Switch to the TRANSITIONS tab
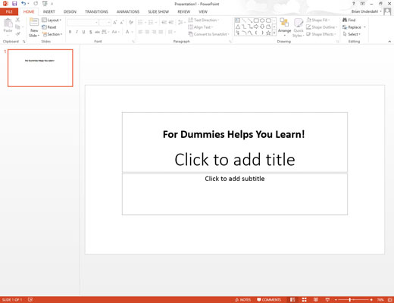 (96, 11)
